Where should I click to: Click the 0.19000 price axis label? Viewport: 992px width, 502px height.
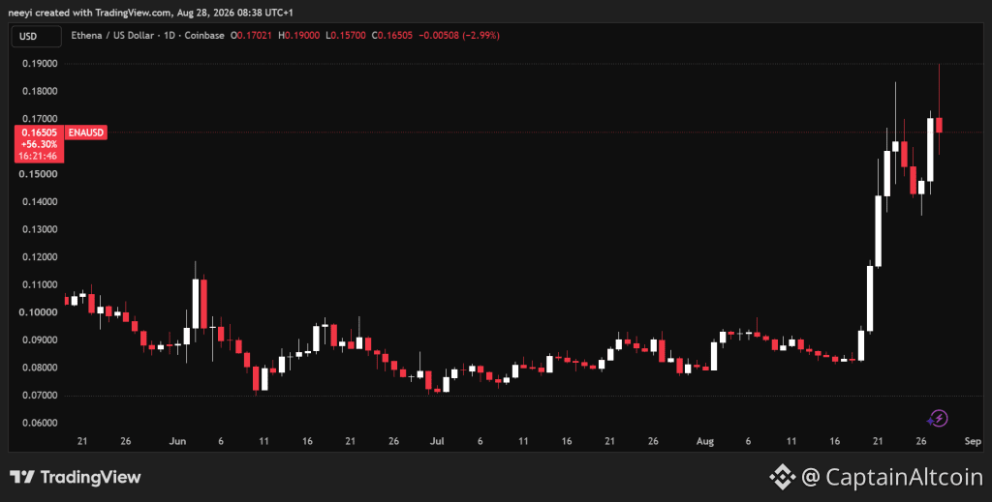pos(39,64)
